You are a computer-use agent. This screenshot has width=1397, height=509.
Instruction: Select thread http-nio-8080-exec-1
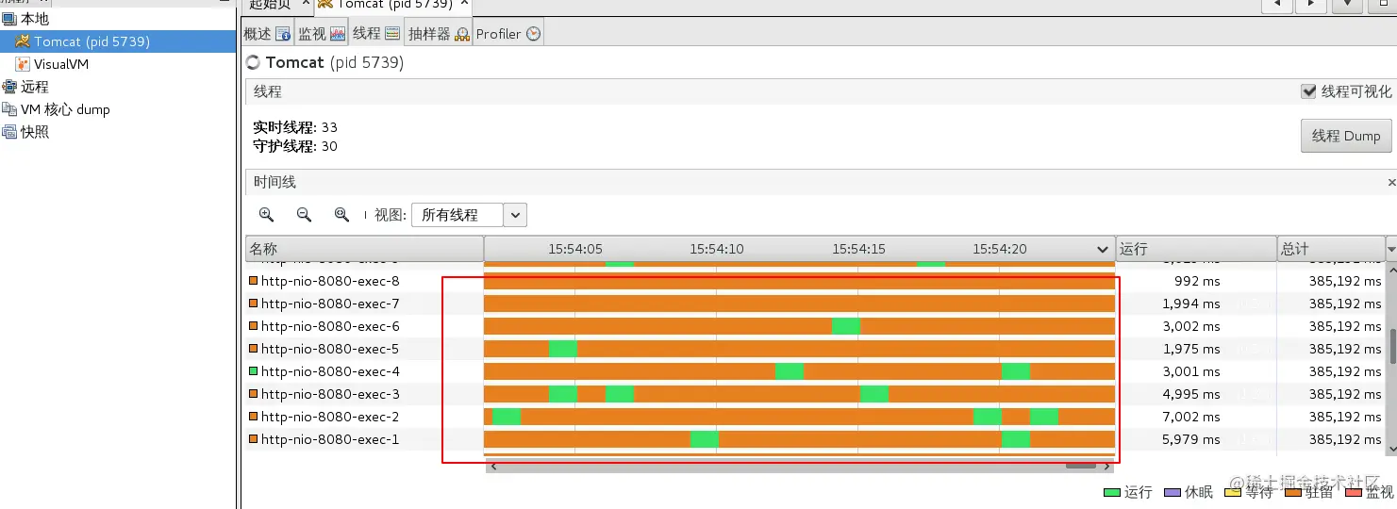coord(330,439)
